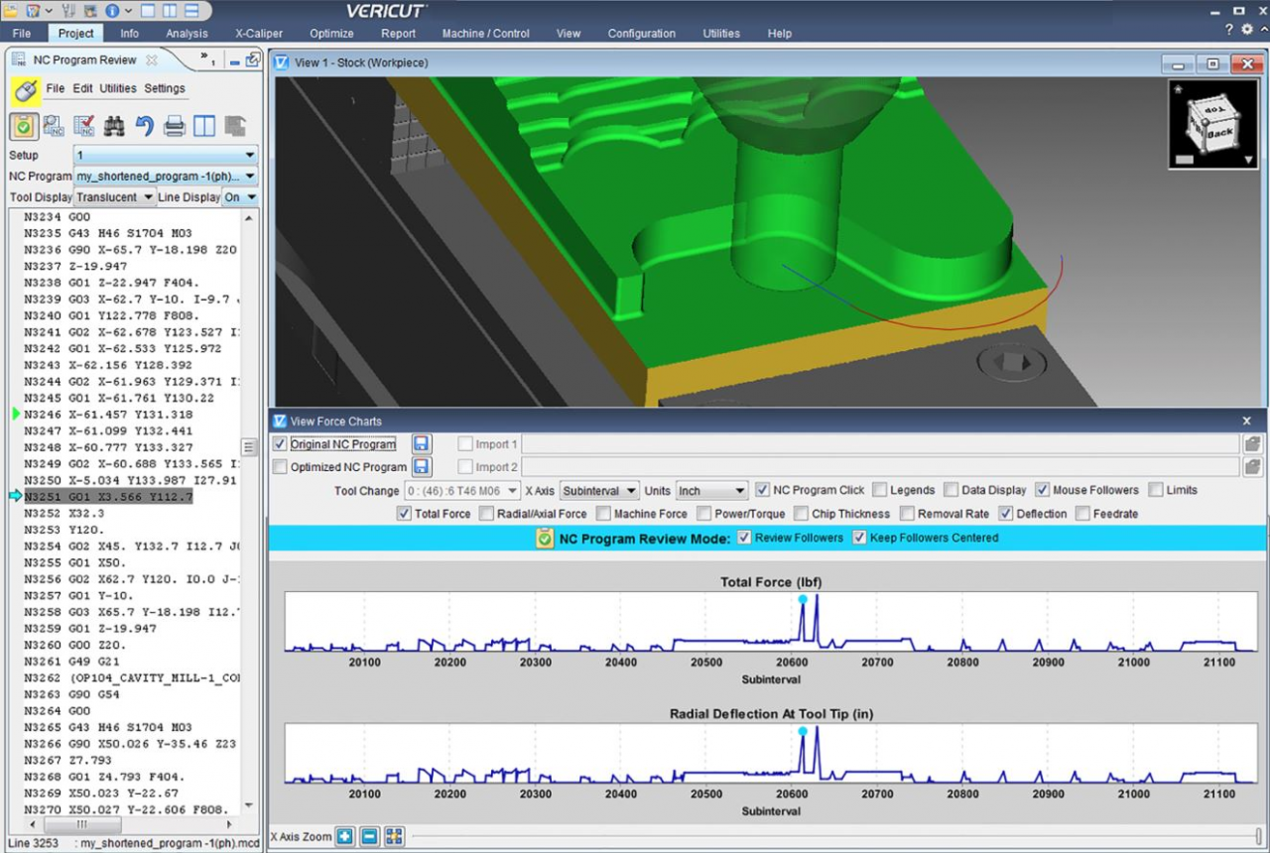Open the Analysis ribbon tab
The width and height of the screenshot is (1270, 853).
[x=187, y=33]
